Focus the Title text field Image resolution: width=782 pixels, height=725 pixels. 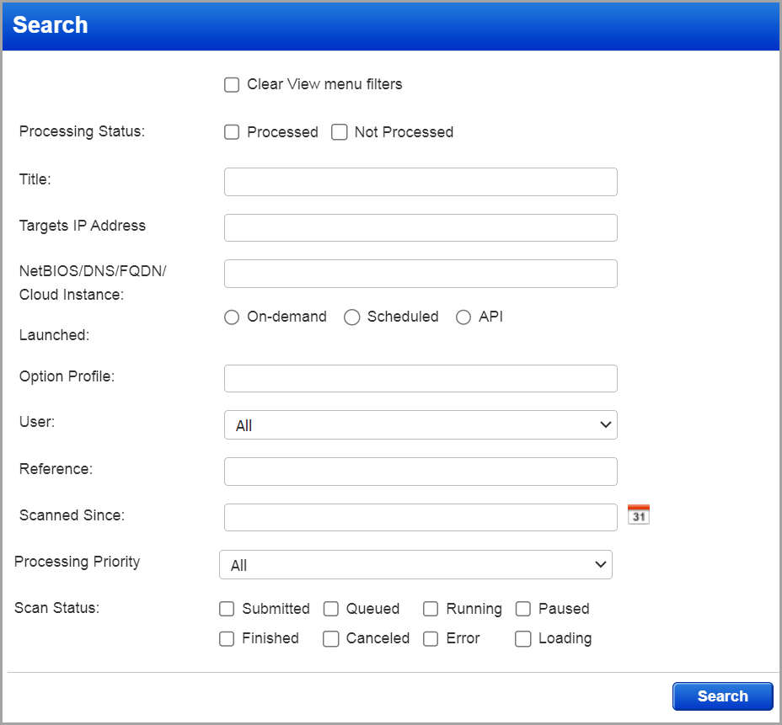[420, 182]
